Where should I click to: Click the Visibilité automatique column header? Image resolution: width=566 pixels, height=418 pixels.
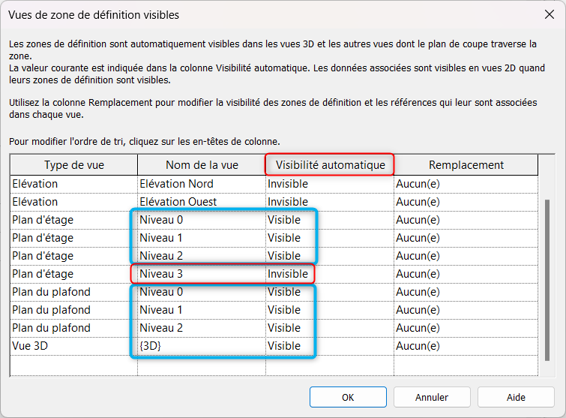330,165
